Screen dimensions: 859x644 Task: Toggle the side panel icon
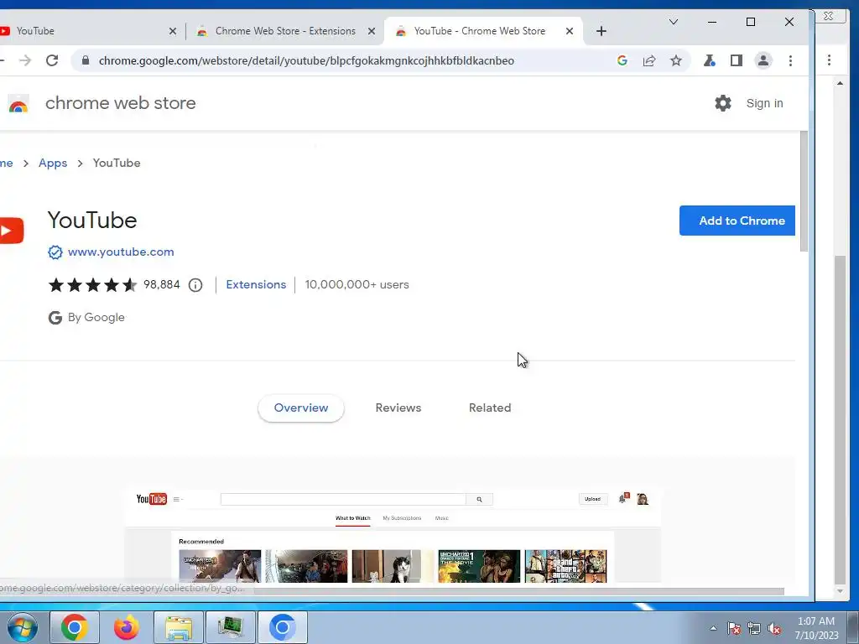[x=737, y=60]
